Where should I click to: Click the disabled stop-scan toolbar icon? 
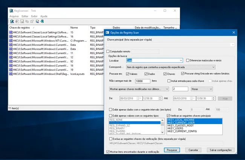click(17, 21)
